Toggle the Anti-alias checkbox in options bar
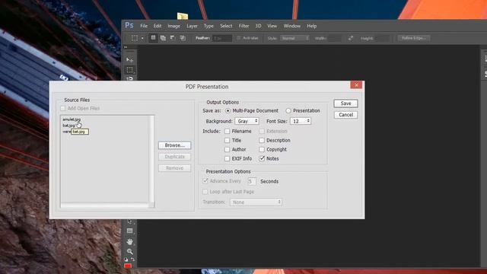This screenshot has height=274, width=487. tap(239, 38)
